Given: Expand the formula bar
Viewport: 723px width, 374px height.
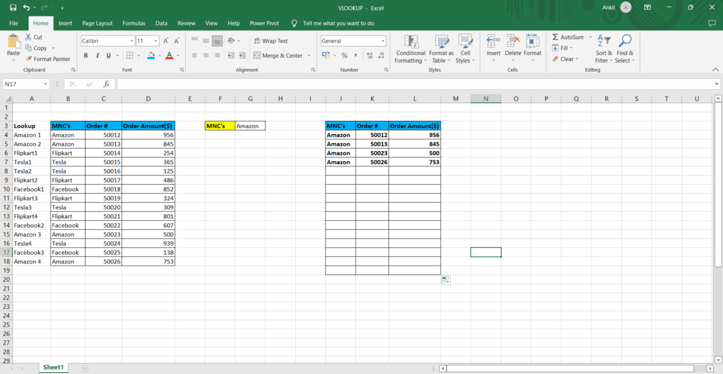Looking at the screenshot, I should [716, 84].
